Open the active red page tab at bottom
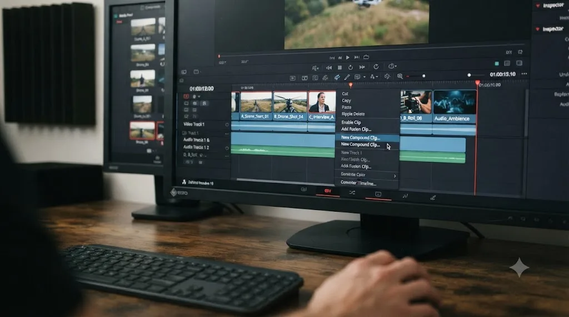Screen dimensions: 569x317 click(328, 191)
